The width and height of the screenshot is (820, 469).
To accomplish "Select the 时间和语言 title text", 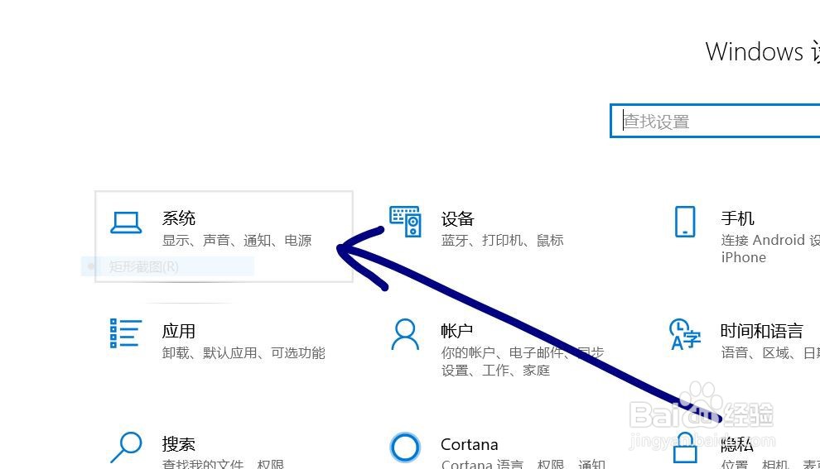I will click(761, 331).
